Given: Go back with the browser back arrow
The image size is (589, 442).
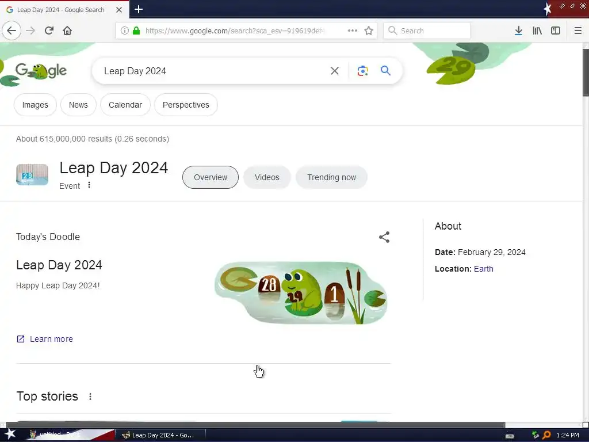Looking at the screenshot, I should (x=12, y=31).
